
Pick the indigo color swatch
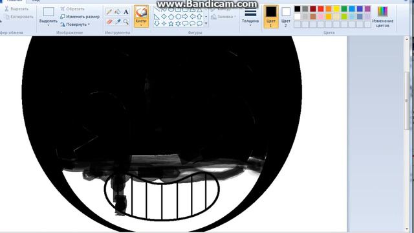(360, 9)
